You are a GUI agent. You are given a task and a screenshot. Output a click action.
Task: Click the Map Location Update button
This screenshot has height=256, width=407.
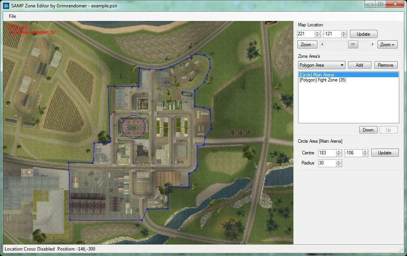coord(364,34)
